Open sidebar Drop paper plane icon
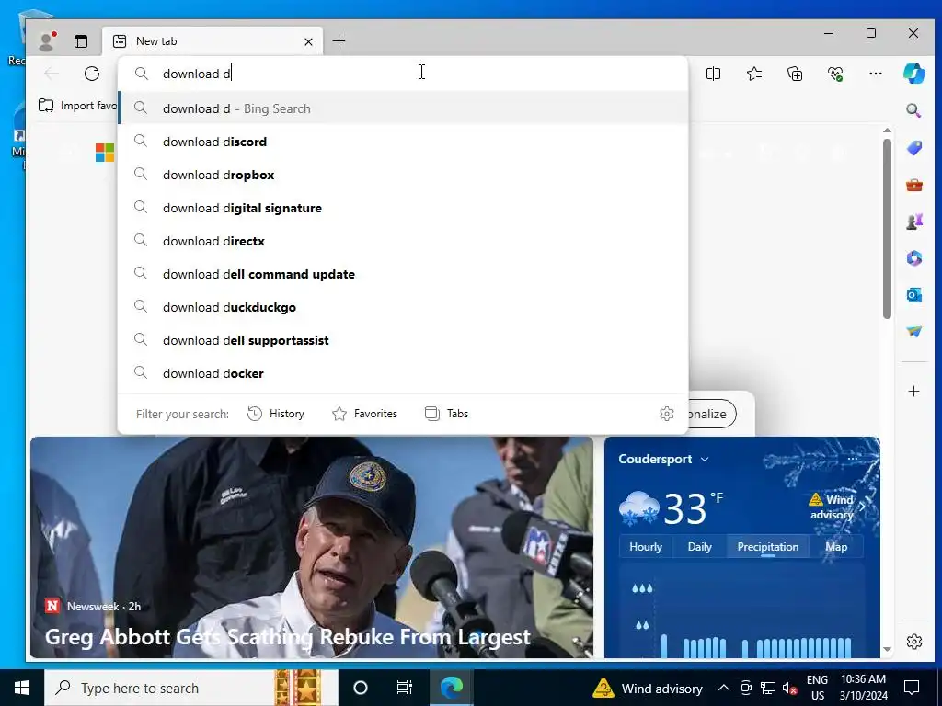This screenshot has height=706, width=942. click(x=913, y=331)
